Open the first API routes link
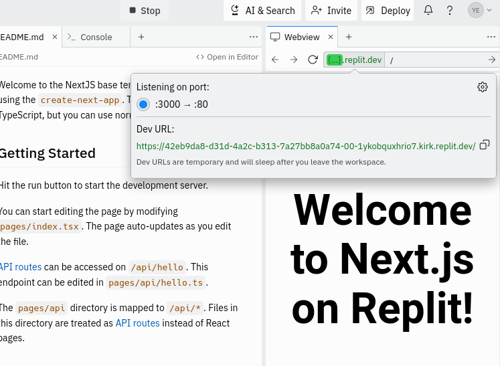The image size is (500, 366). pyautogui.click(x=21, y=267)
